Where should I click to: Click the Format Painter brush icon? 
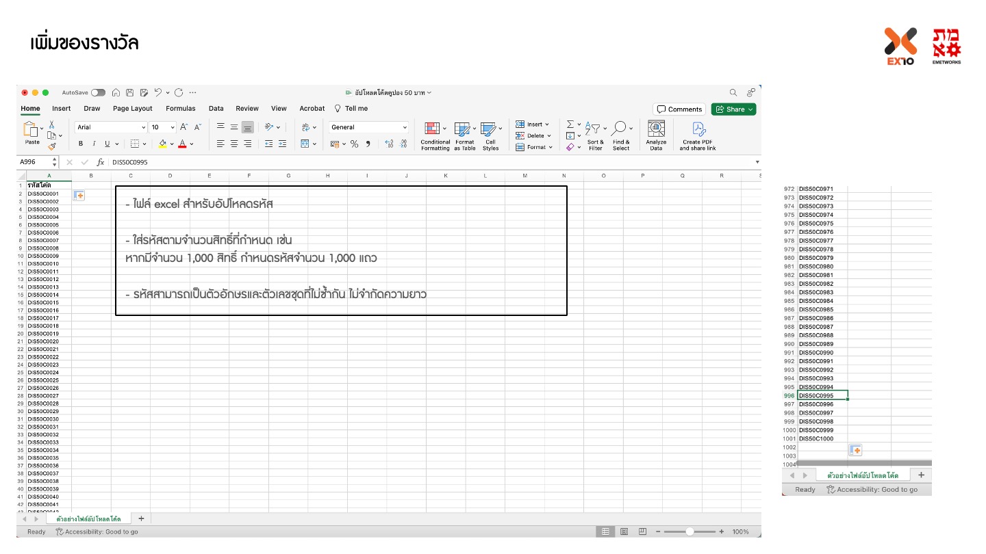(52, 146)
